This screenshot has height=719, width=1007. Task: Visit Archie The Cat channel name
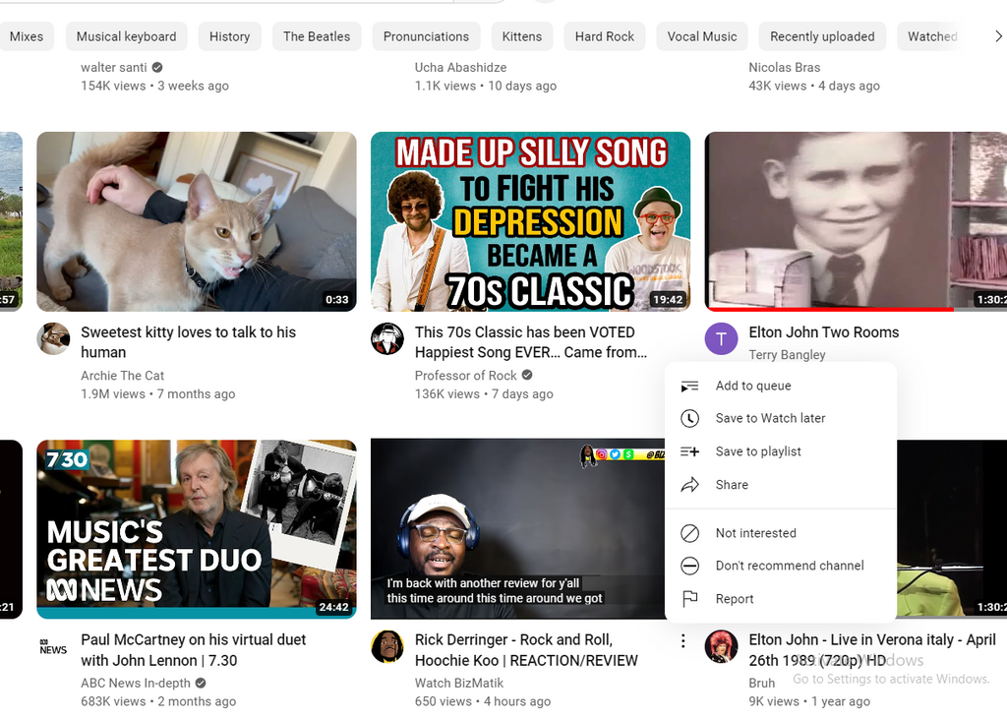[123, 376]
